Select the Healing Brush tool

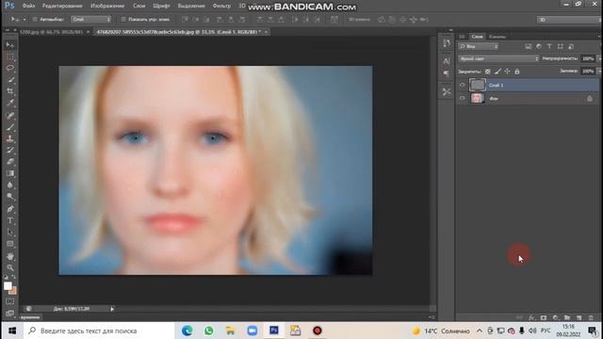tap(10, 115)
